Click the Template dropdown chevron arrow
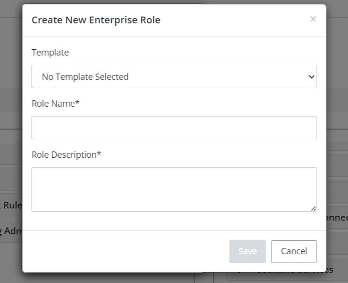This screenshot has width=348, height=283. (311, 77)
